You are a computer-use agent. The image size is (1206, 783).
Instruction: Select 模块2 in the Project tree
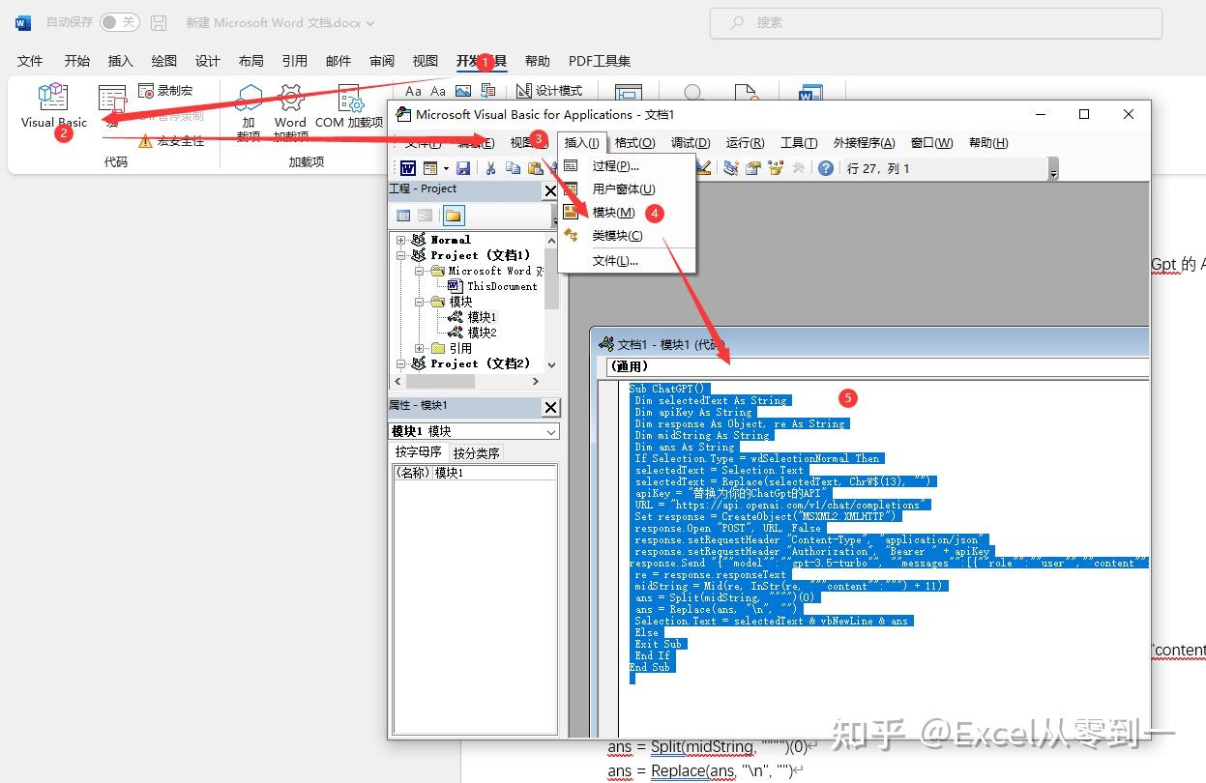pyautogui.click(x=480, y=330)
